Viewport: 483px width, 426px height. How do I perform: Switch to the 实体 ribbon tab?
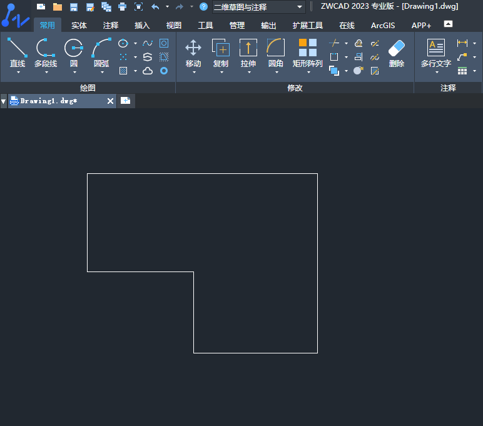tap(79, 25)
